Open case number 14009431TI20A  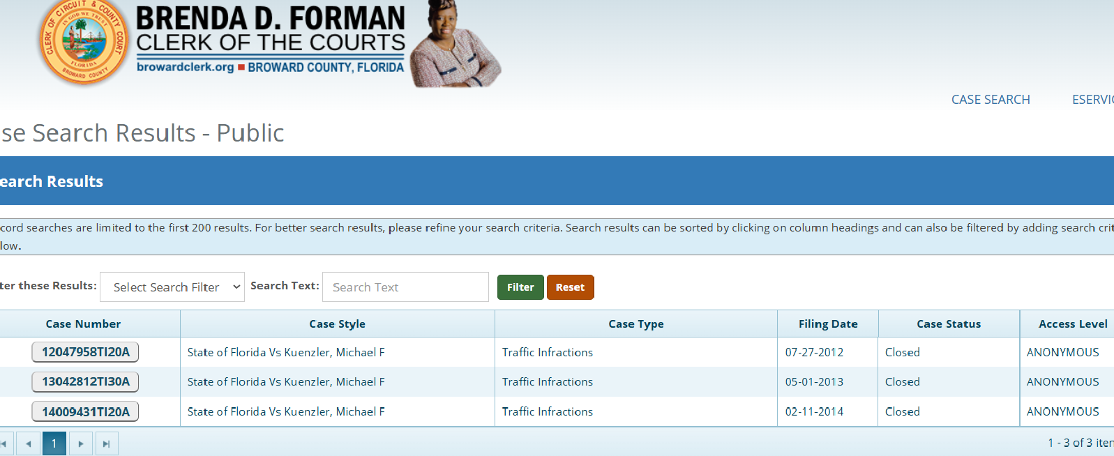pyautogui.click(x=85, y=412)
